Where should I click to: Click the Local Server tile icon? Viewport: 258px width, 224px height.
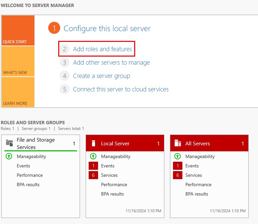tap(94, 143)
